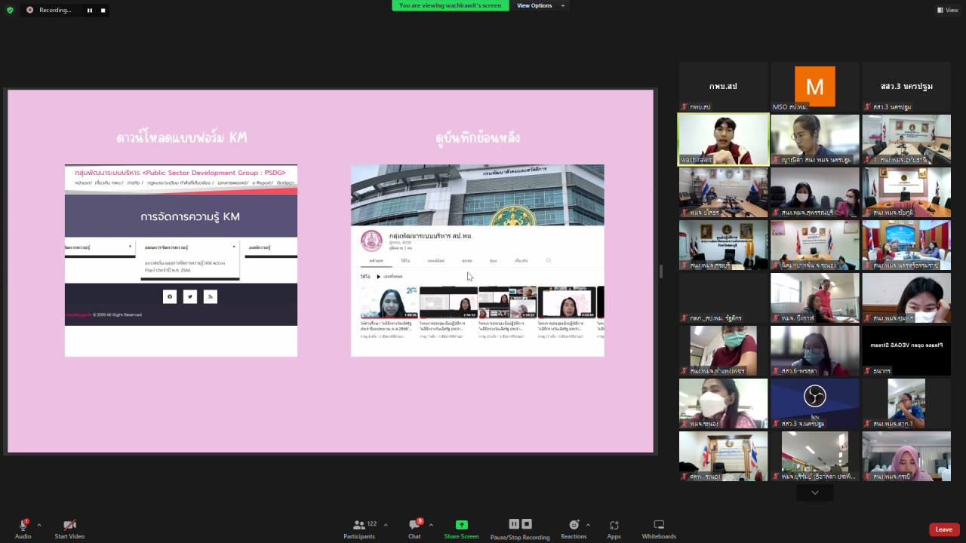
Task: Click the องค์ความรู้ menu item
Action: pos(260,247)
